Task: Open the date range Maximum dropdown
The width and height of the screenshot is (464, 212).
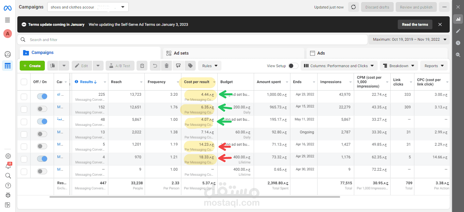Action: click(x=409, y=39)
